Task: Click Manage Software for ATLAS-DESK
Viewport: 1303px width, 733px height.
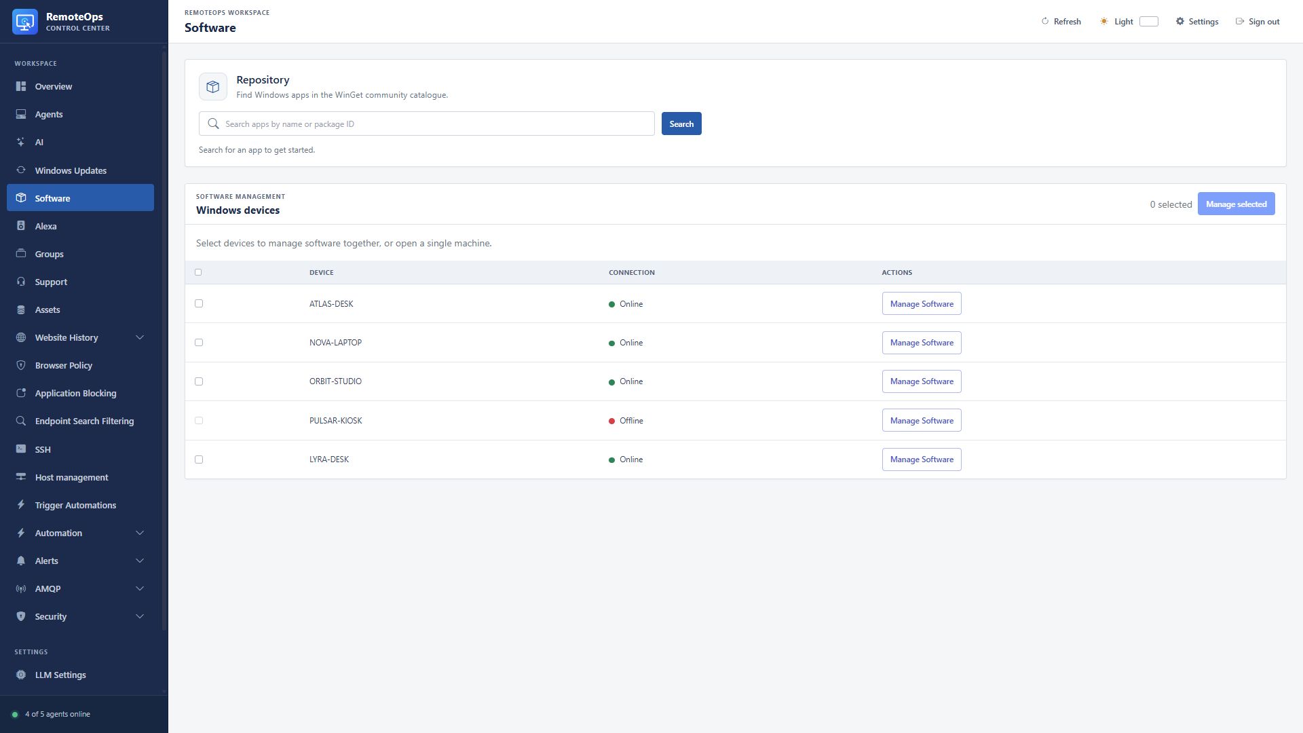Action: tap(922, 303)
